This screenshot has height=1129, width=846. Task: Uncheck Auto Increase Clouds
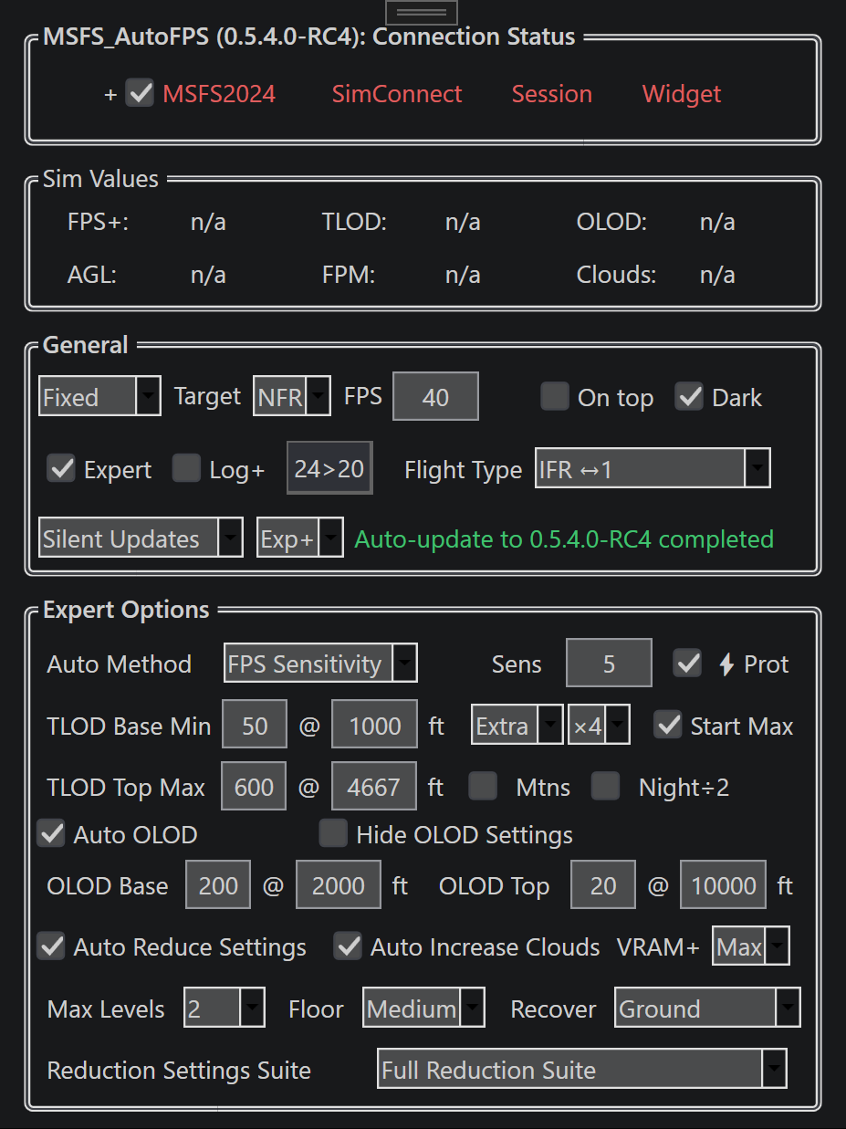[x=348, y=946]
